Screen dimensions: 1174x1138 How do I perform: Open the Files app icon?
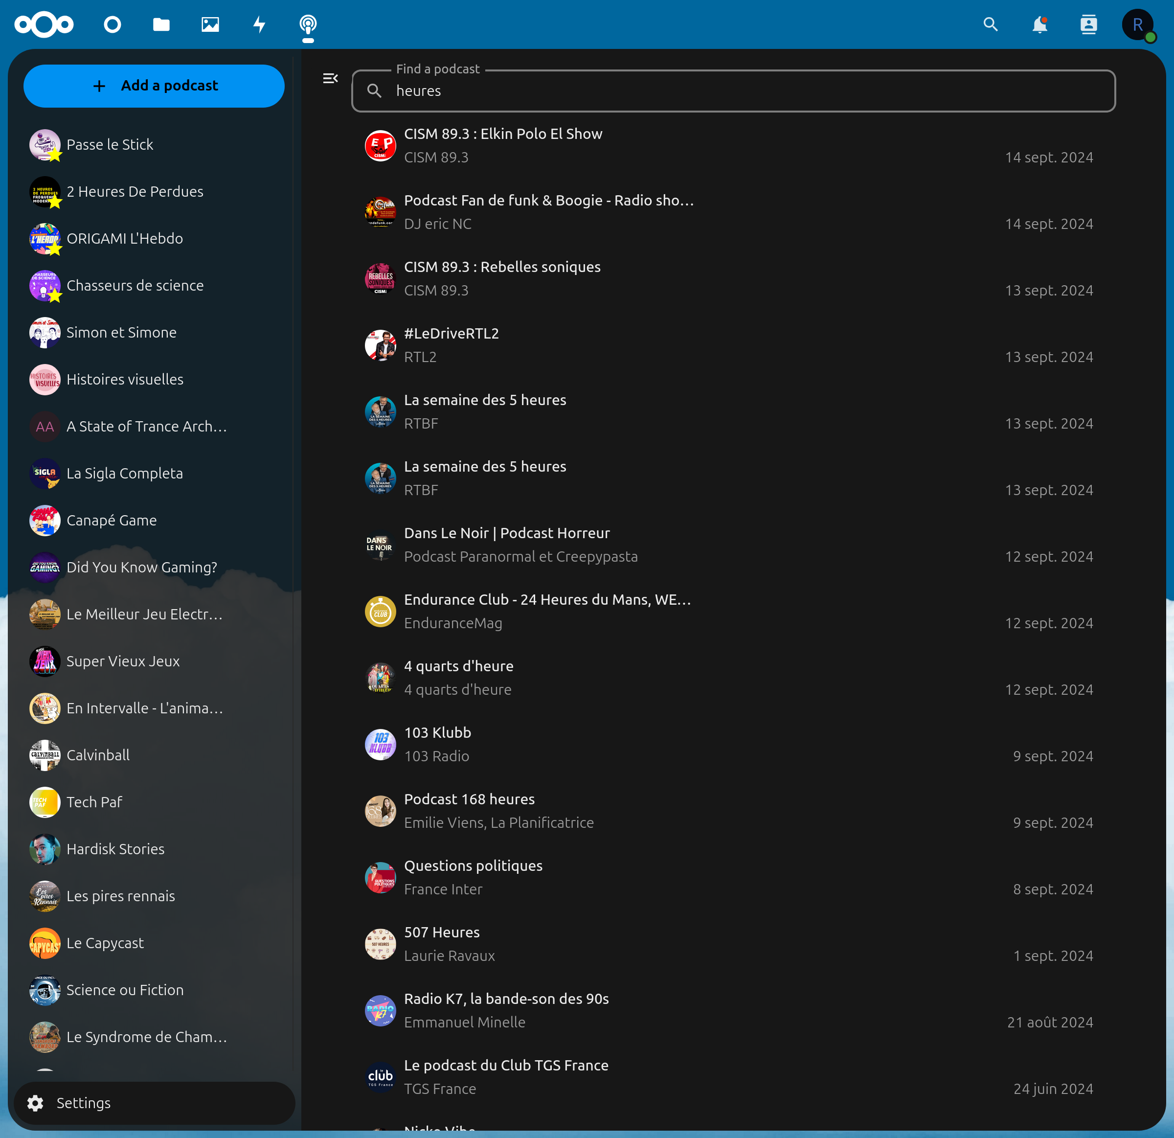(x=161, y=24)
